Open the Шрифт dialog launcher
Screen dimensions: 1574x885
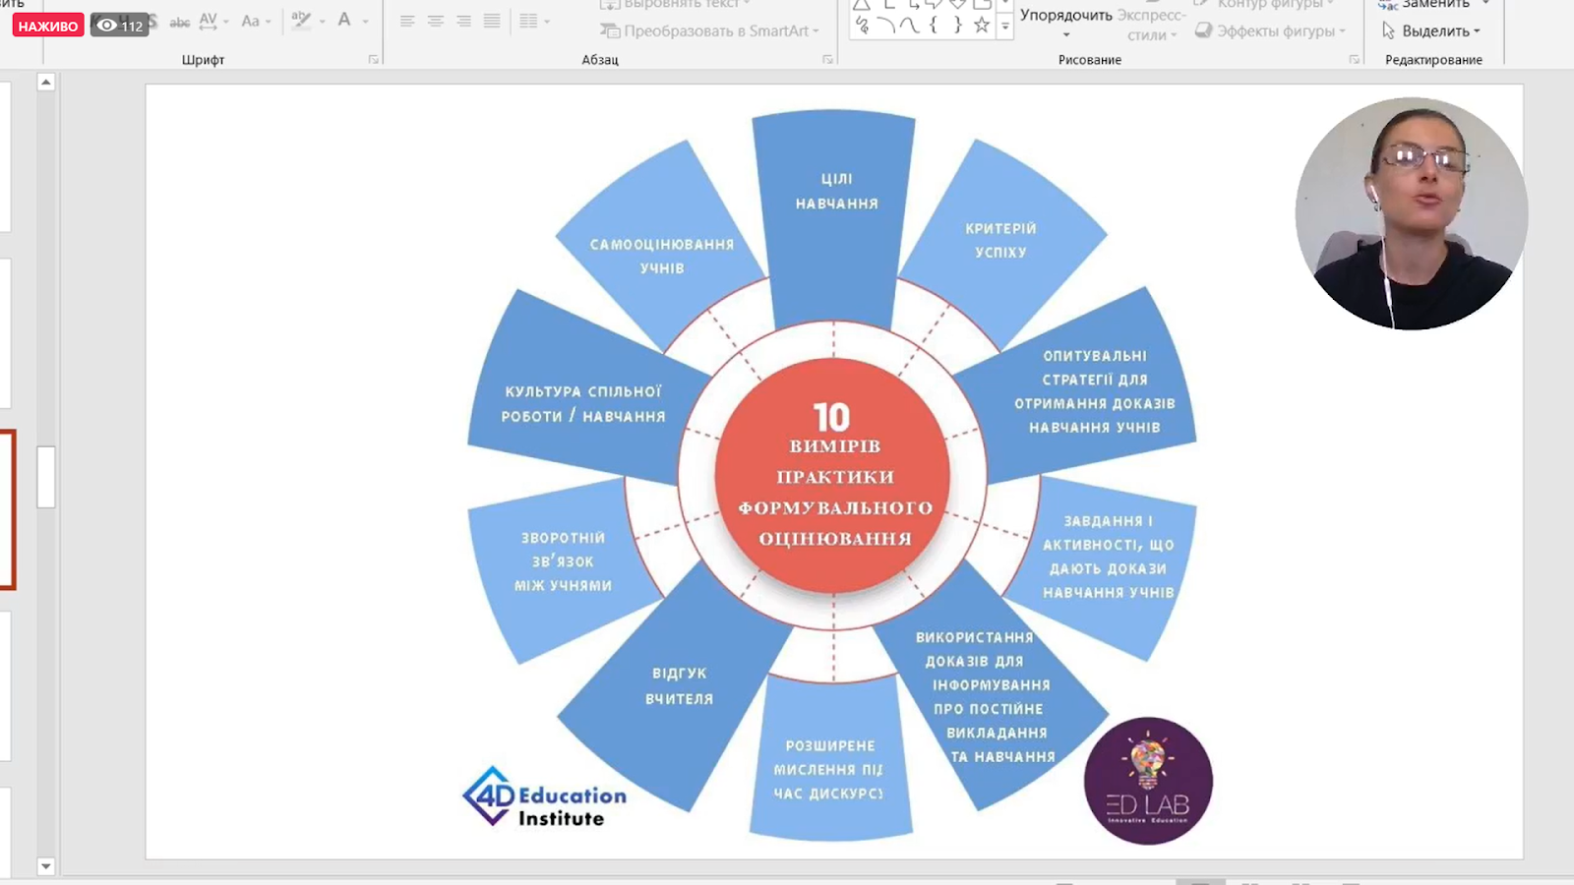(x=374, y=60)
